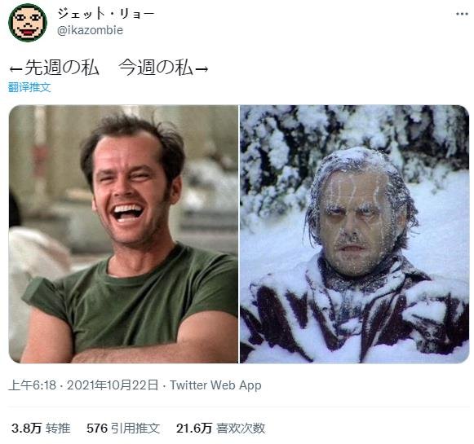This screenshot has height=444, width=474.
Task: Open the three-dot more options menu
Action: coord(462,14)
